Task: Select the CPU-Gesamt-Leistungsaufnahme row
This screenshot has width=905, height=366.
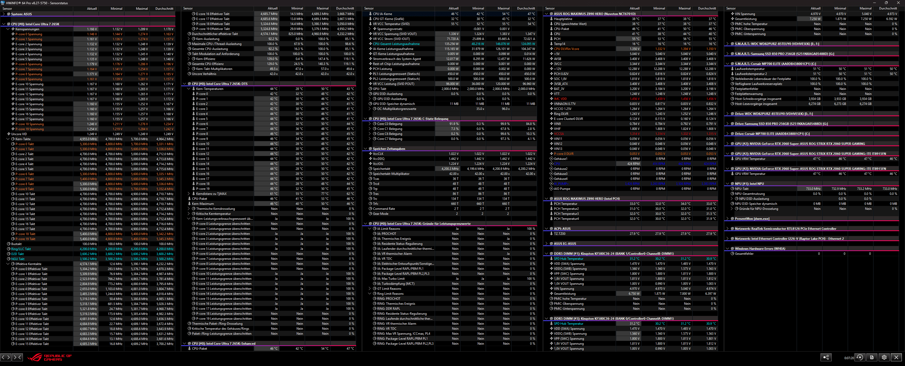Action: tap(396, 44)
